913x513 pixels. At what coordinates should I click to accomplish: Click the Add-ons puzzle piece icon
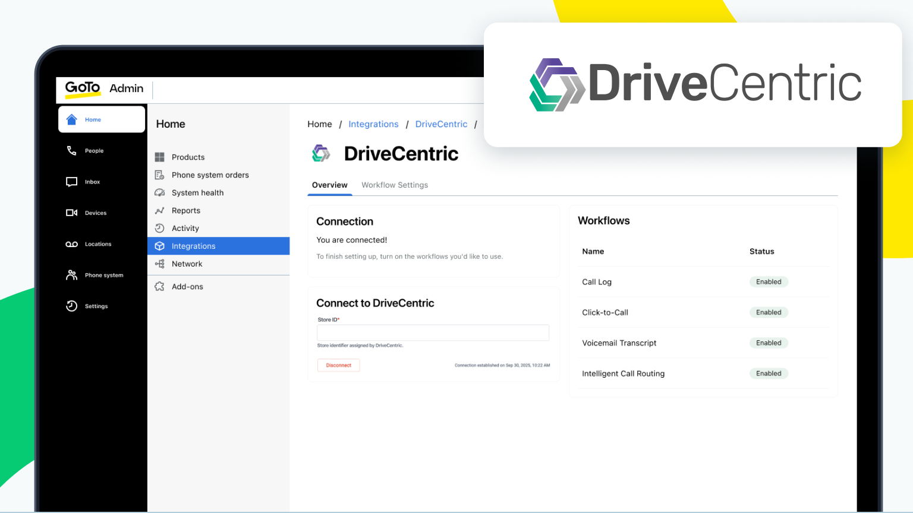tap(159, 286)
